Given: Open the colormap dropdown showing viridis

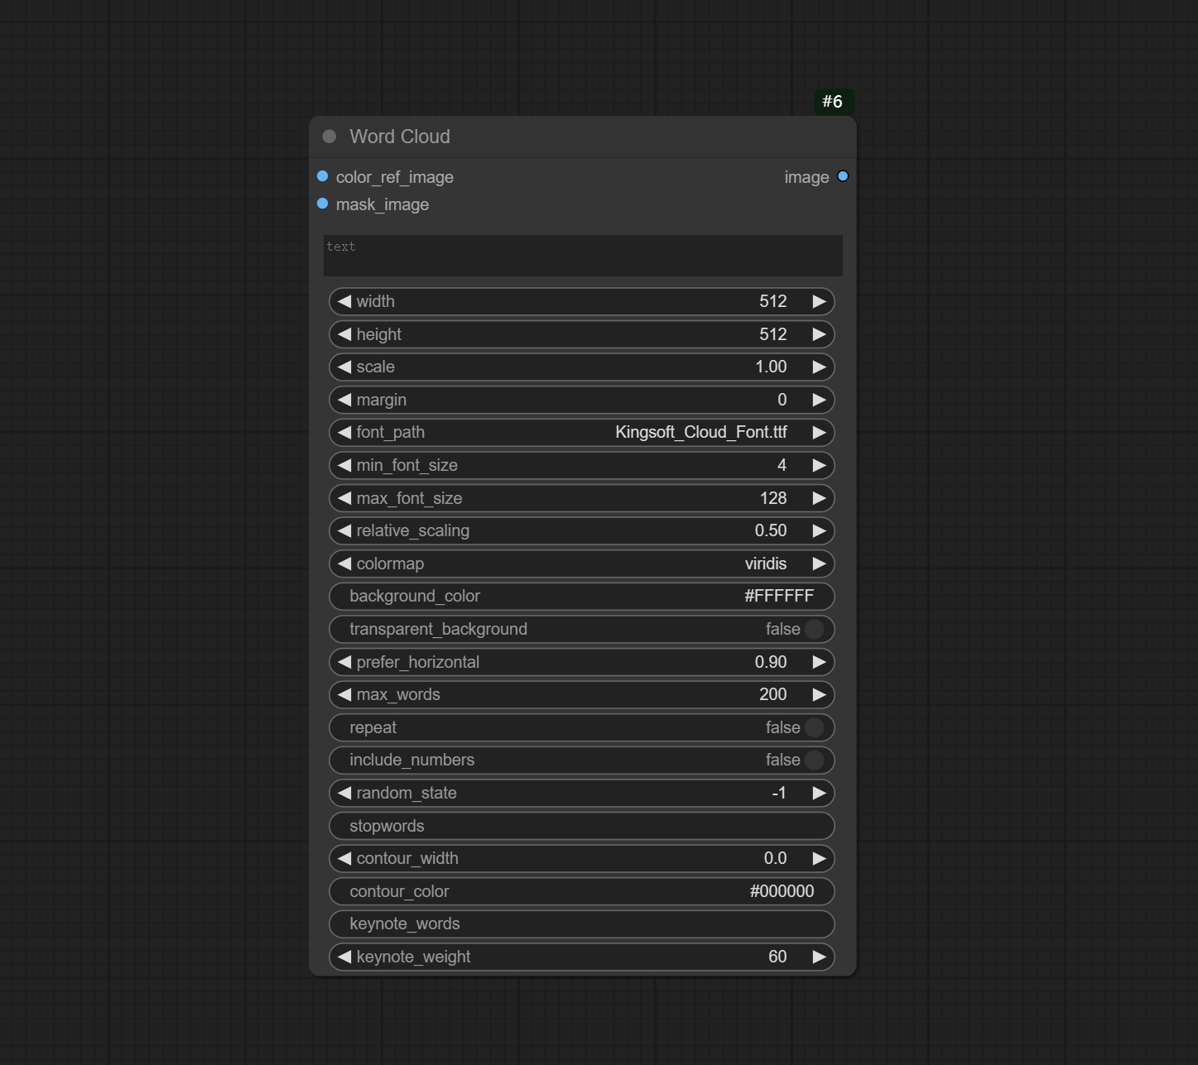Looking at the screenshot, I should (581, 564).
